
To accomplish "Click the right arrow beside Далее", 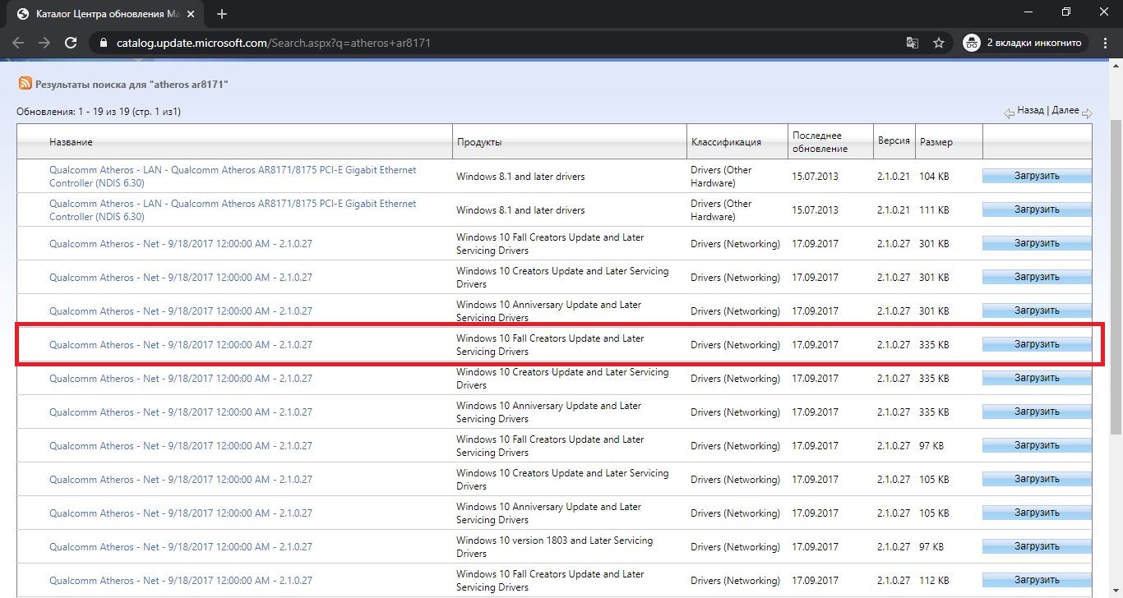I will pos(1087,113).
